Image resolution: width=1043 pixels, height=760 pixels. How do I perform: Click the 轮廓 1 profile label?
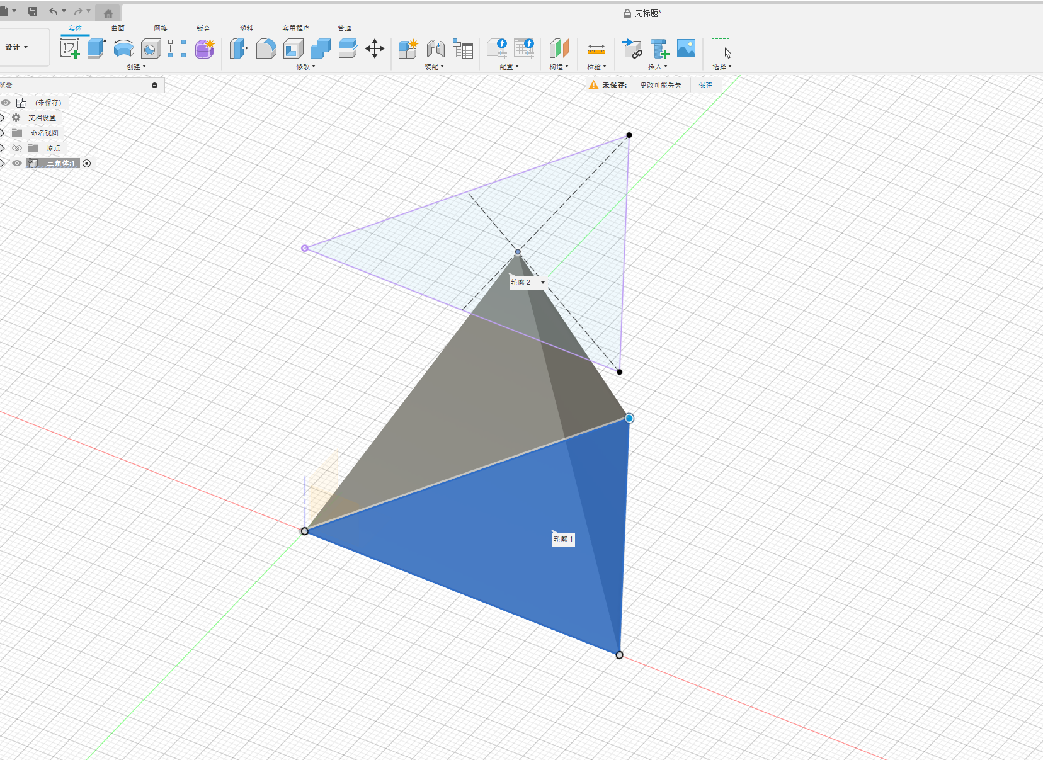(x=563, y=539)
